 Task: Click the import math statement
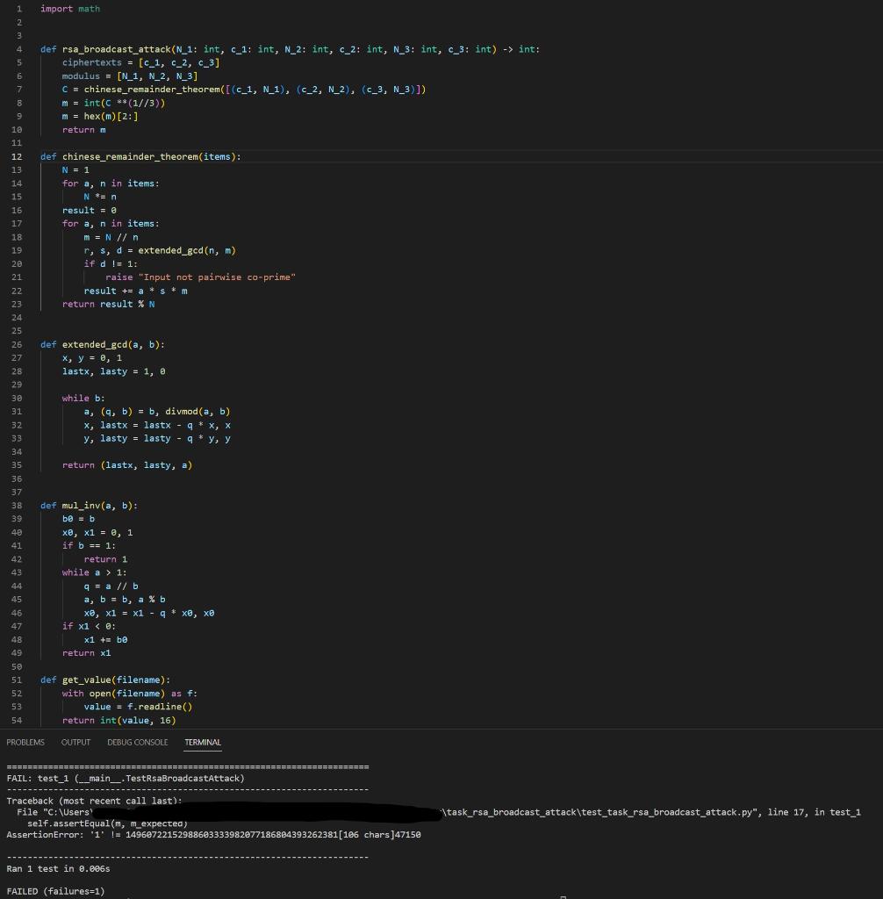[x=70, y=8]
